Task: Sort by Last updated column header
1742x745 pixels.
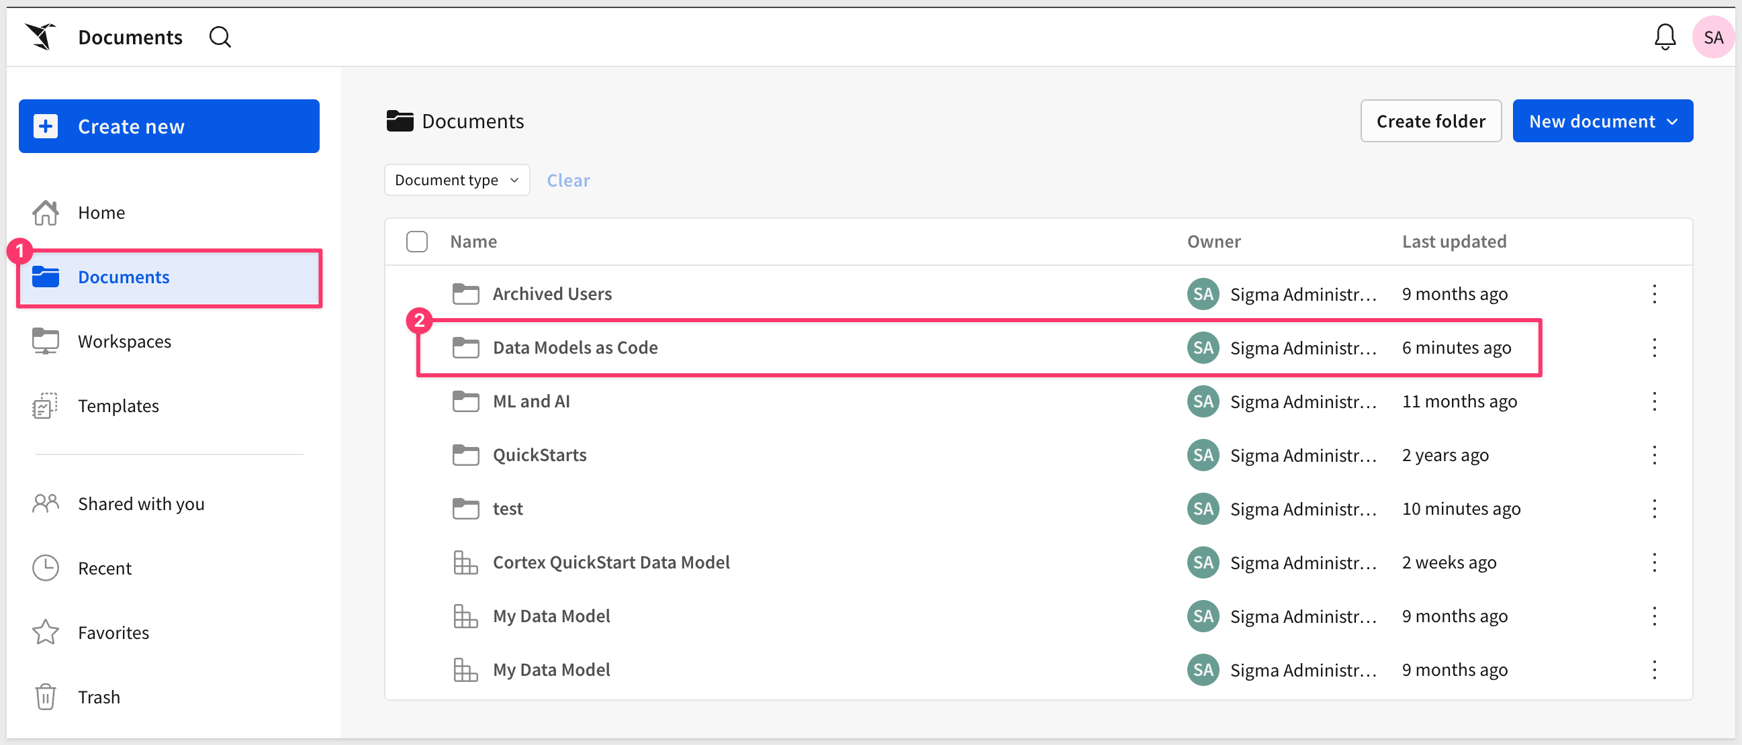Action: tap(1454, 242)
